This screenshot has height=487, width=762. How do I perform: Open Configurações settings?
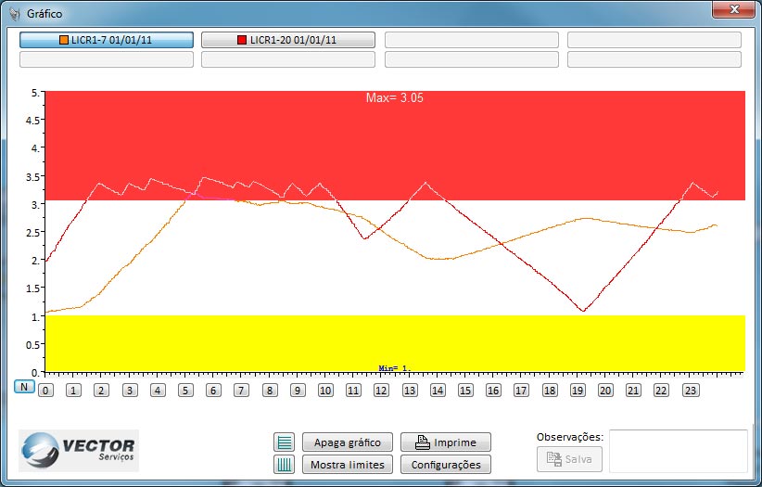point(446,465)
